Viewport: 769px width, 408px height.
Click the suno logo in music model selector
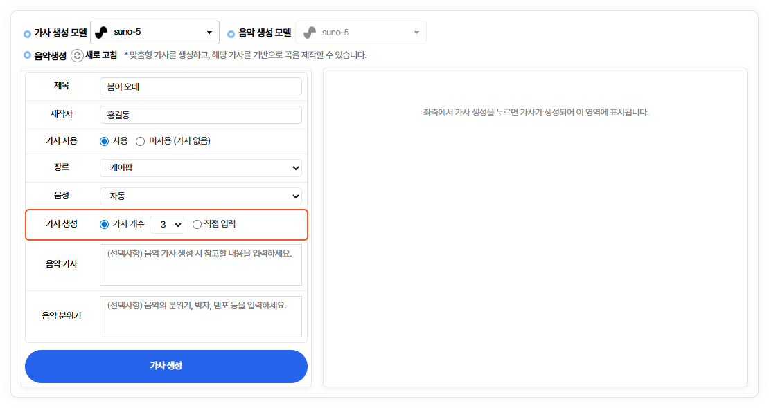pyautogui.click(x=310, y=33)
